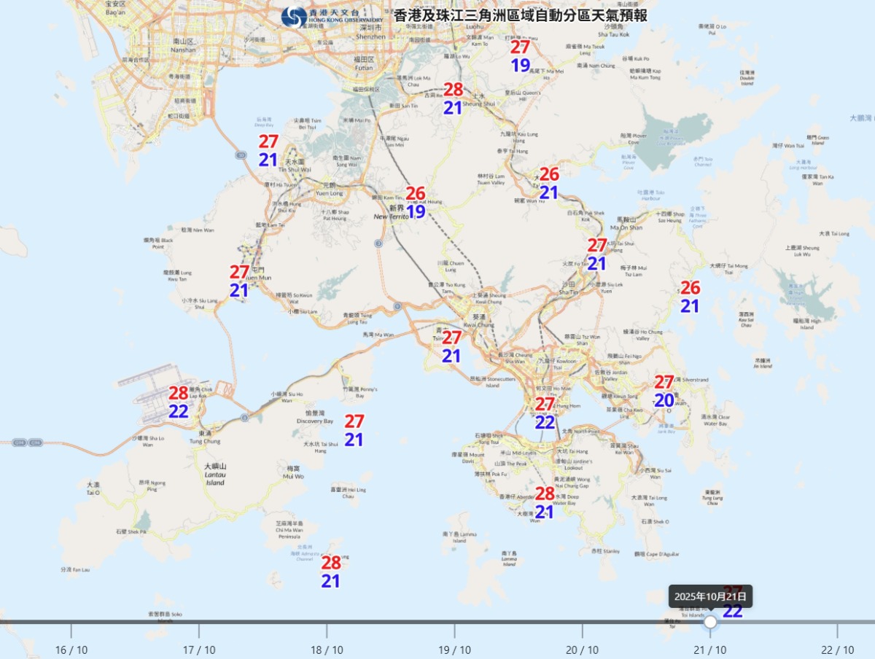Select the Cheung Chau 28/21 forecast marker
Viewport: 875px width, 659px height.
[331, 572]
